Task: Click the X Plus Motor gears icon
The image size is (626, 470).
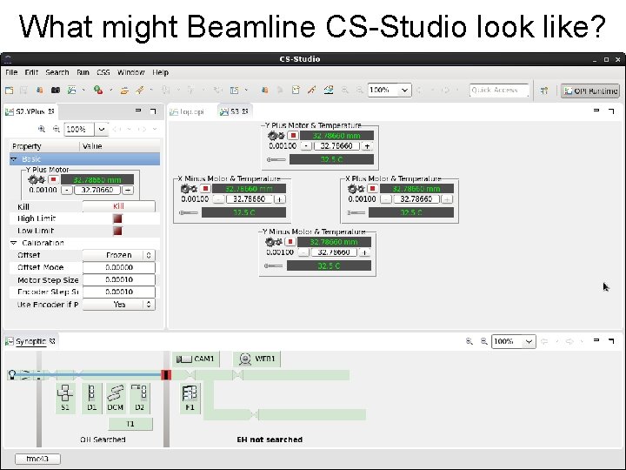Action: tap(356, 189)
